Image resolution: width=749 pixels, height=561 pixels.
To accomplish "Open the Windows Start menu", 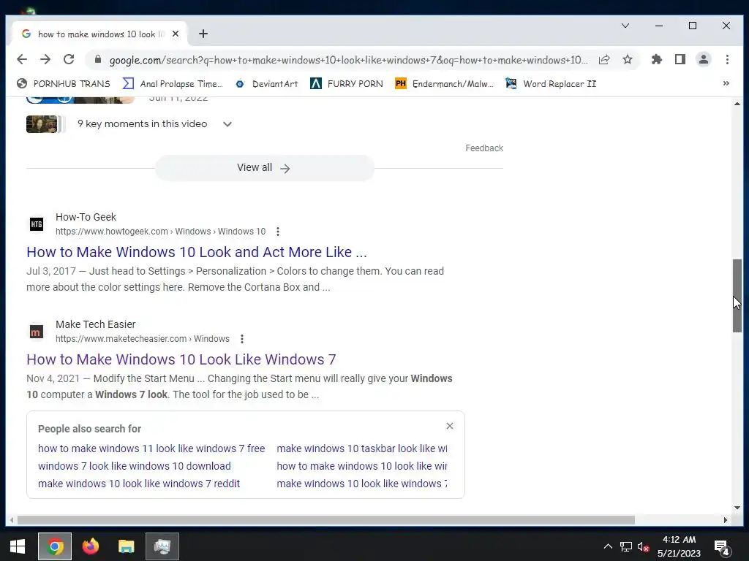I will (x=18, y=546).
